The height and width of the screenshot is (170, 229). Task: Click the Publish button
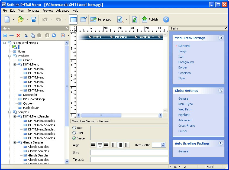tap(150, 19)
